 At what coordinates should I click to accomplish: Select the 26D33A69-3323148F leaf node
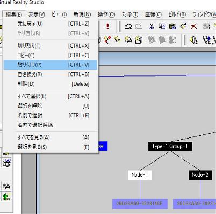tap(140, 204)
